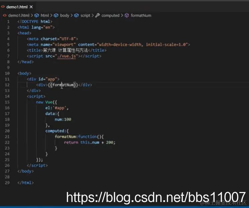Click <div id="app"> tag on line 11
The width and height of the screenshot is (249, 208).
pos(43,79)
